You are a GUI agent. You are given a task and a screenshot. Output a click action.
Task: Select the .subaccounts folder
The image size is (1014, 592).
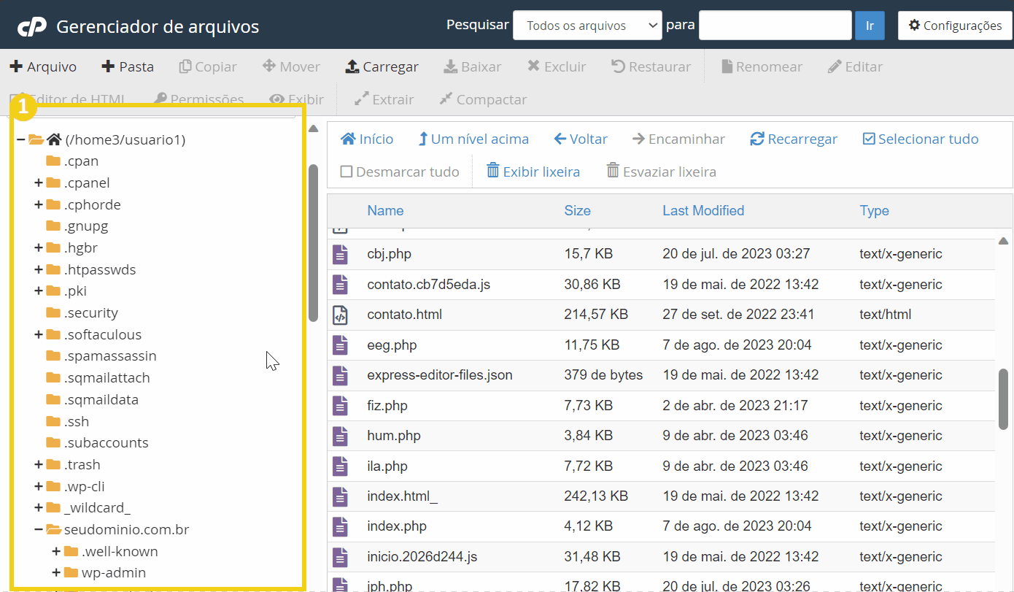point(97,442)
